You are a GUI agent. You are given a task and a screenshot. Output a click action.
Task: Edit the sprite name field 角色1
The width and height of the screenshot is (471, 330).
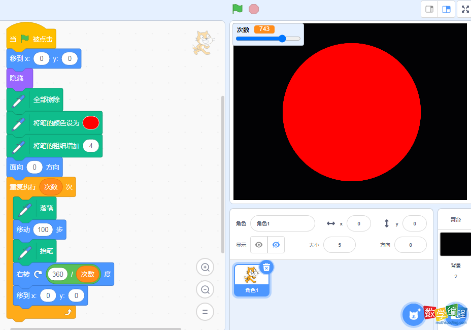coord(282,223)
